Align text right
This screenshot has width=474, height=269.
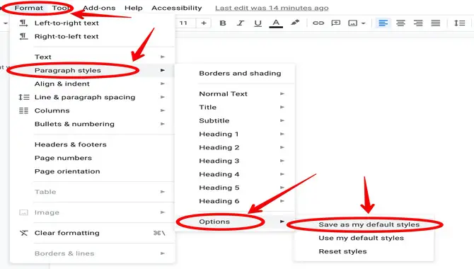pos(418,23)
